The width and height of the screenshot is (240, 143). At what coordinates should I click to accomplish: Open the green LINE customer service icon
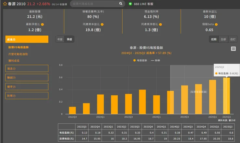coord(130,4)
